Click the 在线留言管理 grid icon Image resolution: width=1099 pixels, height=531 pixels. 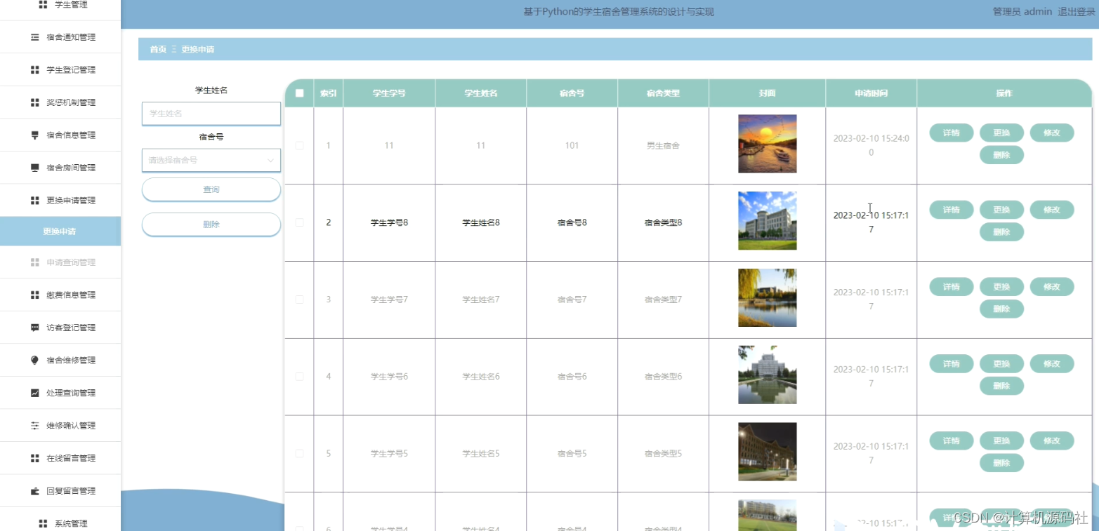[35, 458]
